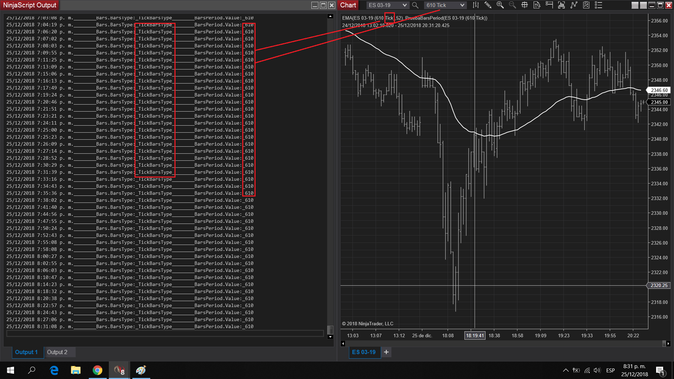Image resolution: width=674 pixels, height=379 pixels.
Task: Open Chart Trader icon
Action: tap(549, 5)
